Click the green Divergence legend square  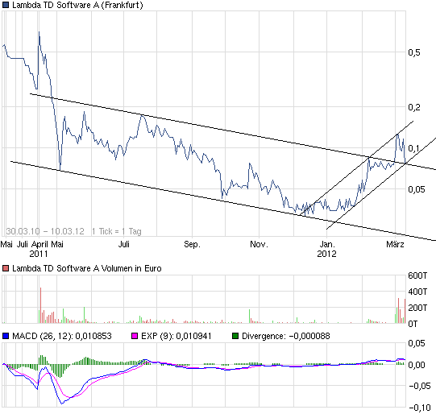pyautogui.click(x=235, y=336)
